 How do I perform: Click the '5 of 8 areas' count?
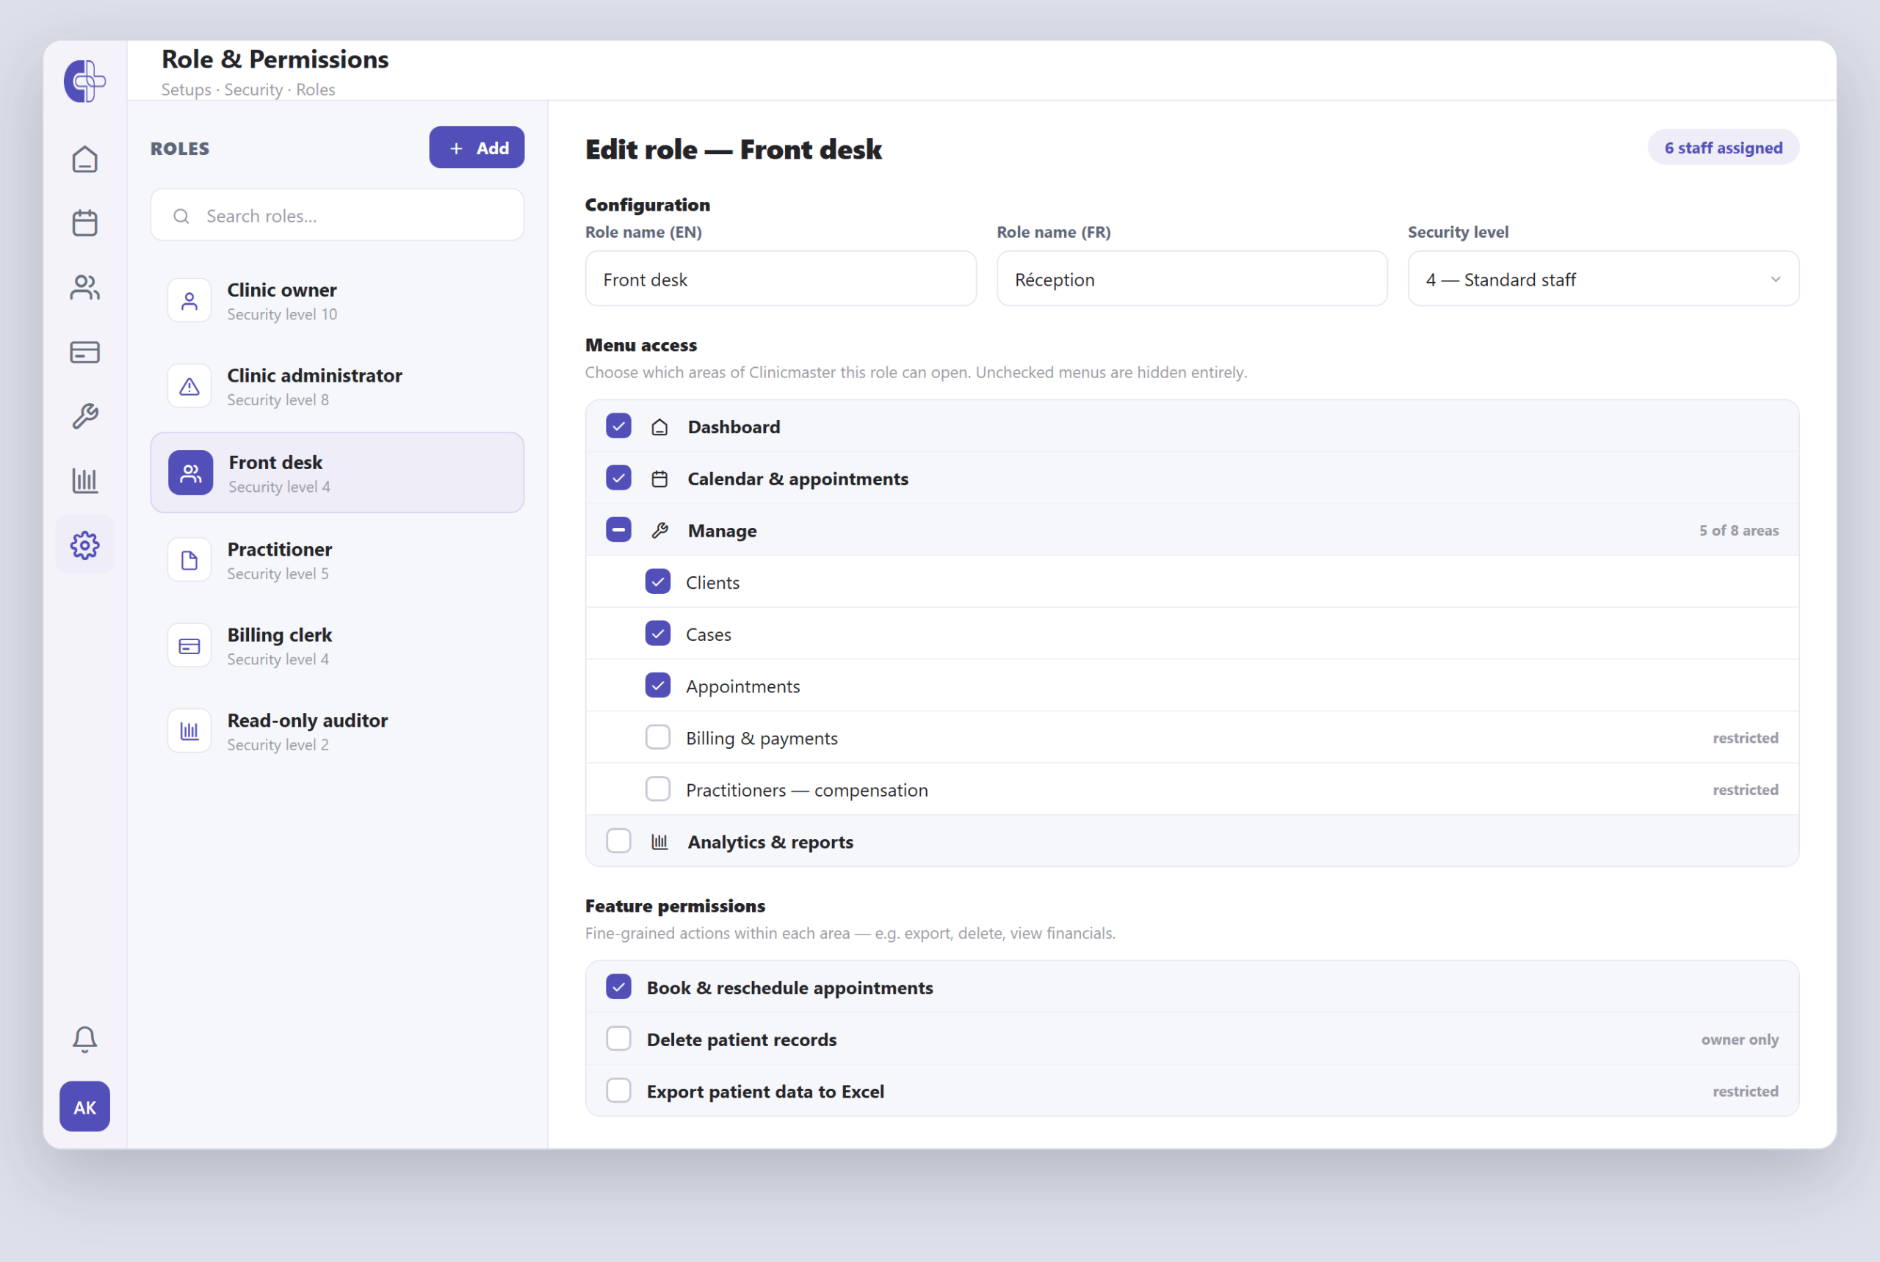click(x=1738, y=530)
